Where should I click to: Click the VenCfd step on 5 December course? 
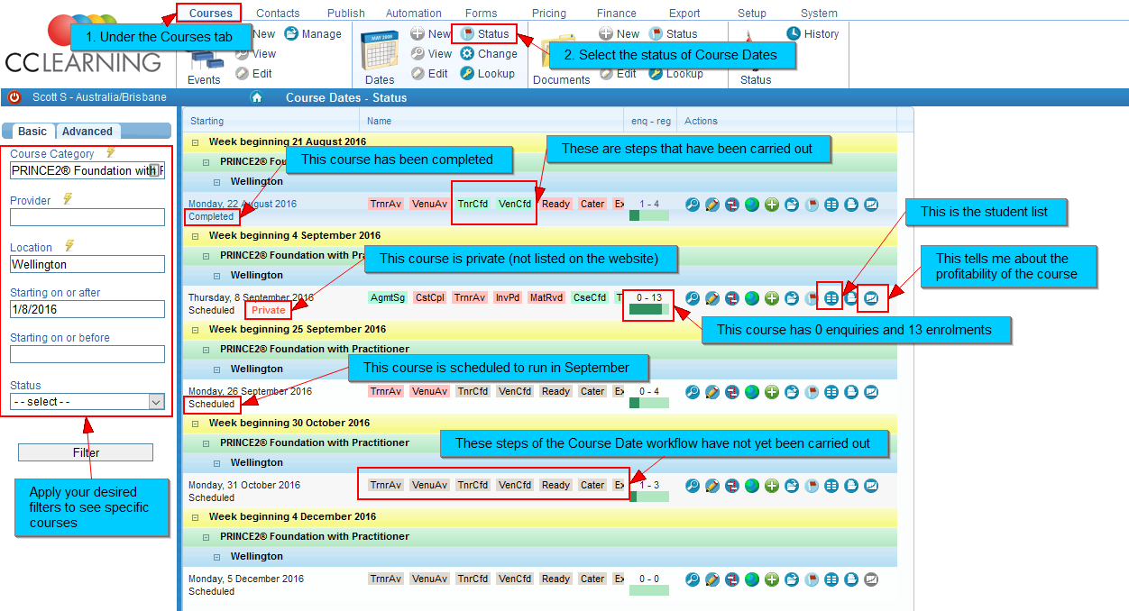pyautogui.click(x=515, y=579)
